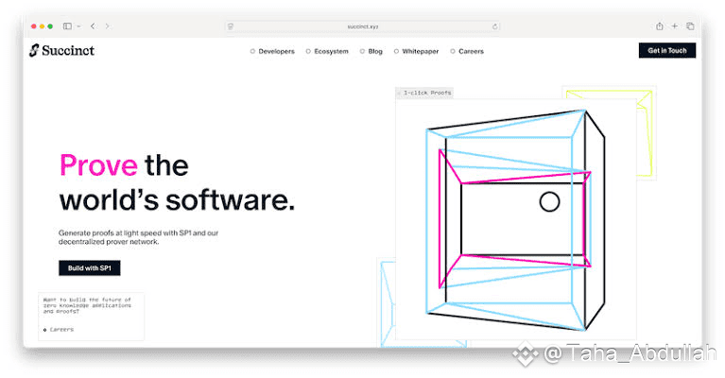Image resolution: width=725 pixels, height=378 pixels.
Task: Open the Whitepaper nav link
Action: click(x=416, y=51)
